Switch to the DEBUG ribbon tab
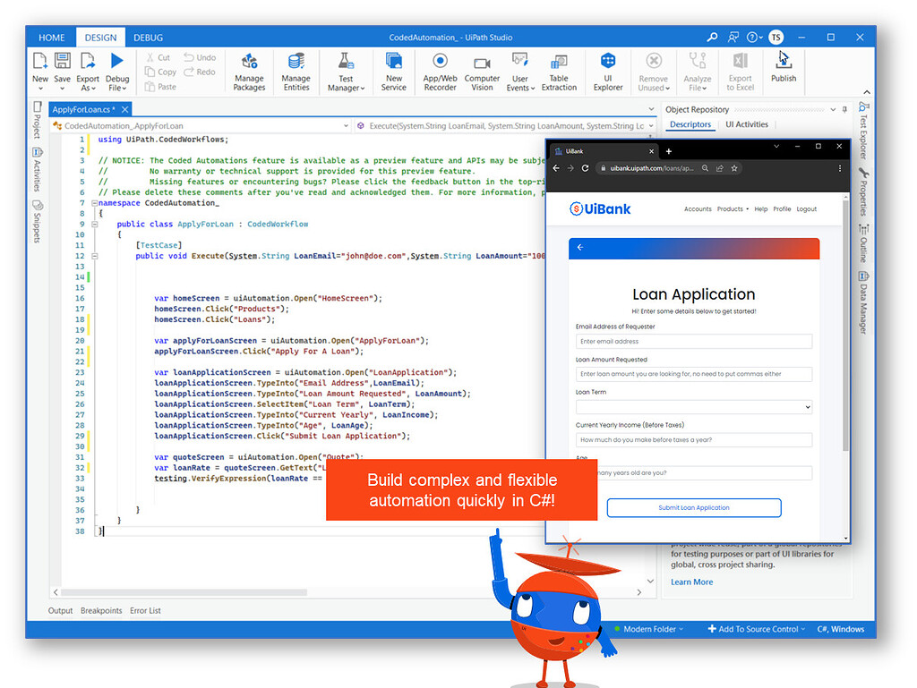This screenshot has width=917, height=688. pos(148,38)
